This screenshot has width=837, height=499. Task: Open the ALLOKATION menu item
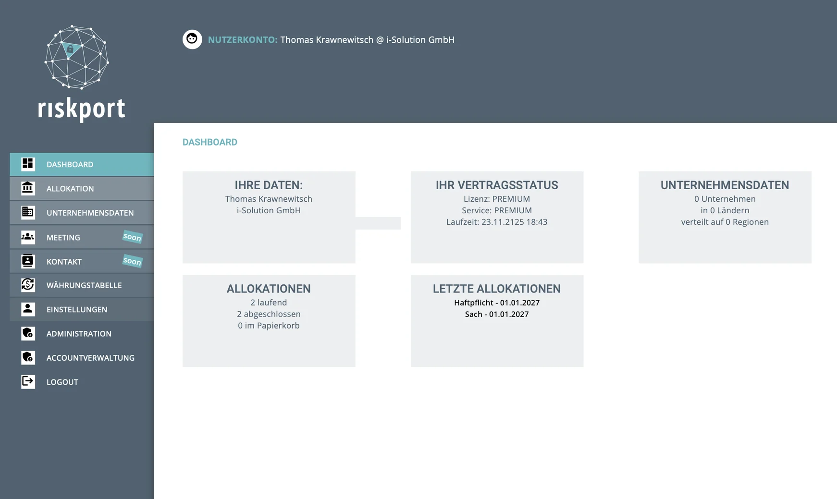[x=82, y=189]
